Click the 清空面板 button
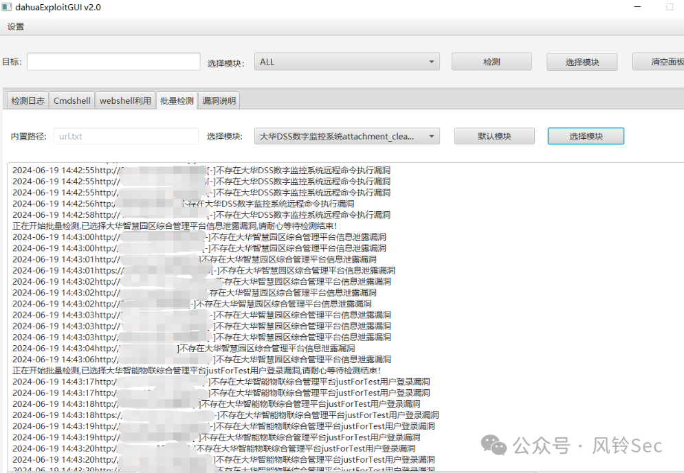The height and width of the screenshot is (473, 684). tap(659, 61)
